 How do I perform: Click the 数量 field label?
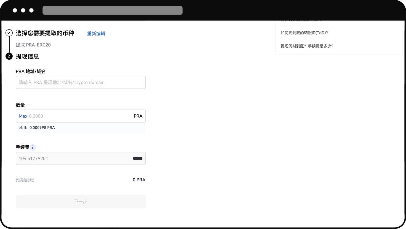click(x=20, y=105)
